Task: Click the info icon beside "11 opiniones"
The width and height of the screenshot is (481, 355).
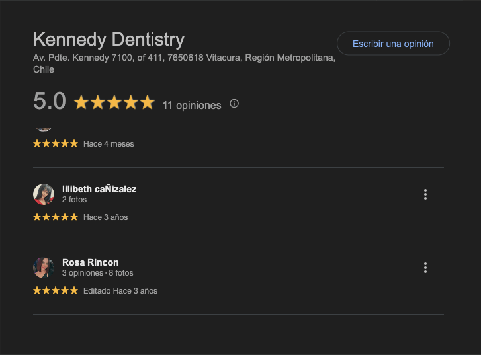Action: click(234, 104)
